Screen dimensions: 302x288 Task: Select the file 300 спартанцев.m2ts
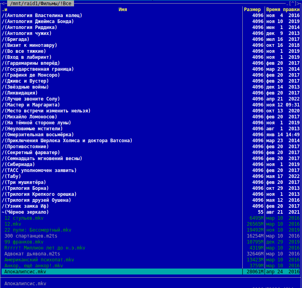click(x=31, y=236)
